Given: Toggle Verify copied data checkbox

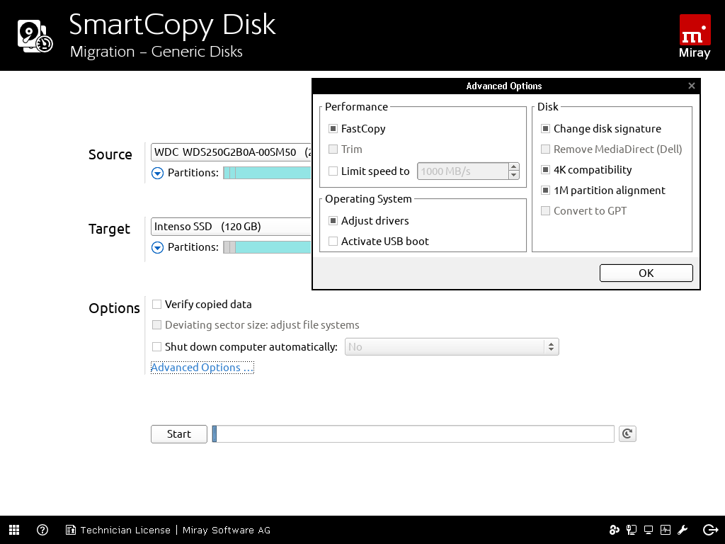Looking at the screenshot, I should 157,305.
